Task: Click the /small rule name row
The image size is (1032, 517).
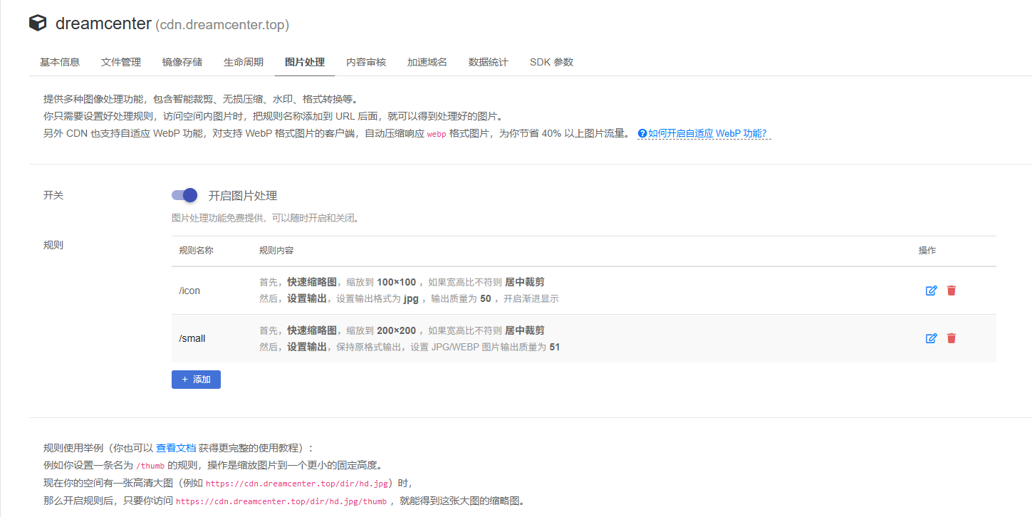Action: 192,338
